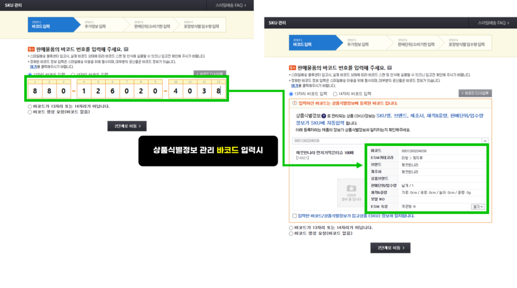Click help icon beside barcode heading, right screenshot
517x288 pixels.
(x=390, y=67)
